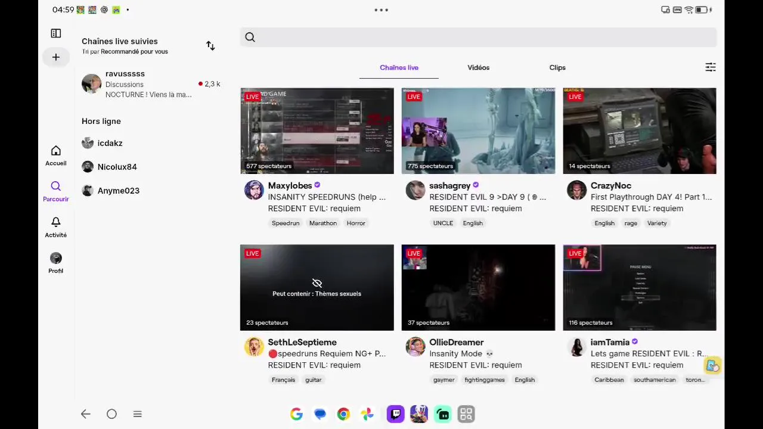This screenshot has width=763, height=429.
Task: Open Streamlabs green icon in taskbar
Action: coord(443,414)
